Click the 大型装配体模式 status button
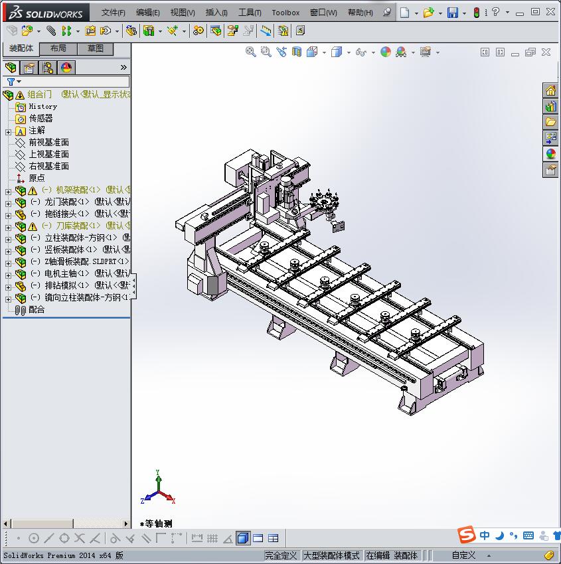561x564 pixels. [331, 555]
